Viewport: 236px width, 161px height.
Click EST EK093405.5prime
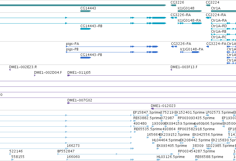click(158, 149)
